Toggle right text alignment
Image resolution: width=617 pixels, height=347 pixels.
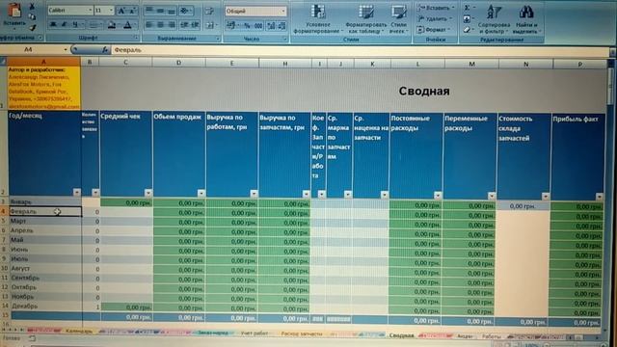pos(172,25)
